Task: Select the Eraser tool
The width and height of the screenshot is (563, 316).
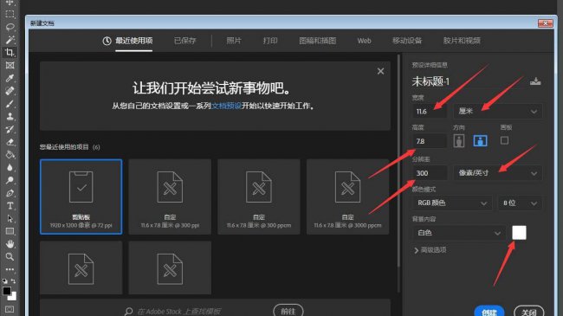Action: point(10,142)
